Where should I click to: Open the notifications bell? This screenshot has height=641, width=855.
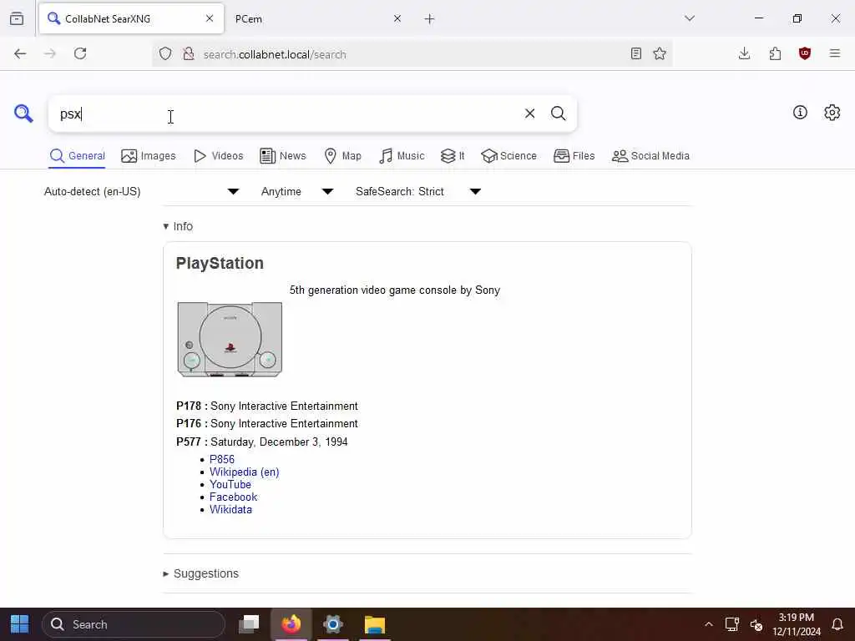pos(837,624)
